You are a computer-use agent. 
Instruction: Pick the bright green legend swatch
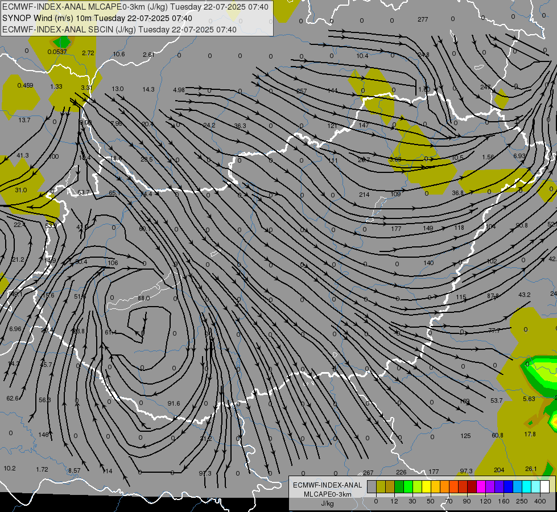pos(408,486)
